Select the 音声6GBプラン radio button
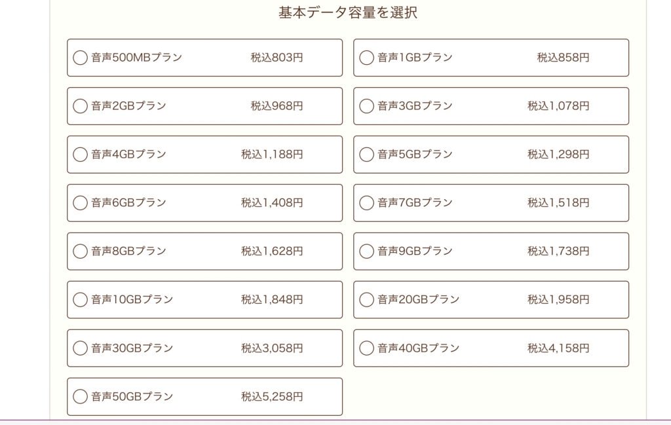The image size is (671, 425). point(80,202)
